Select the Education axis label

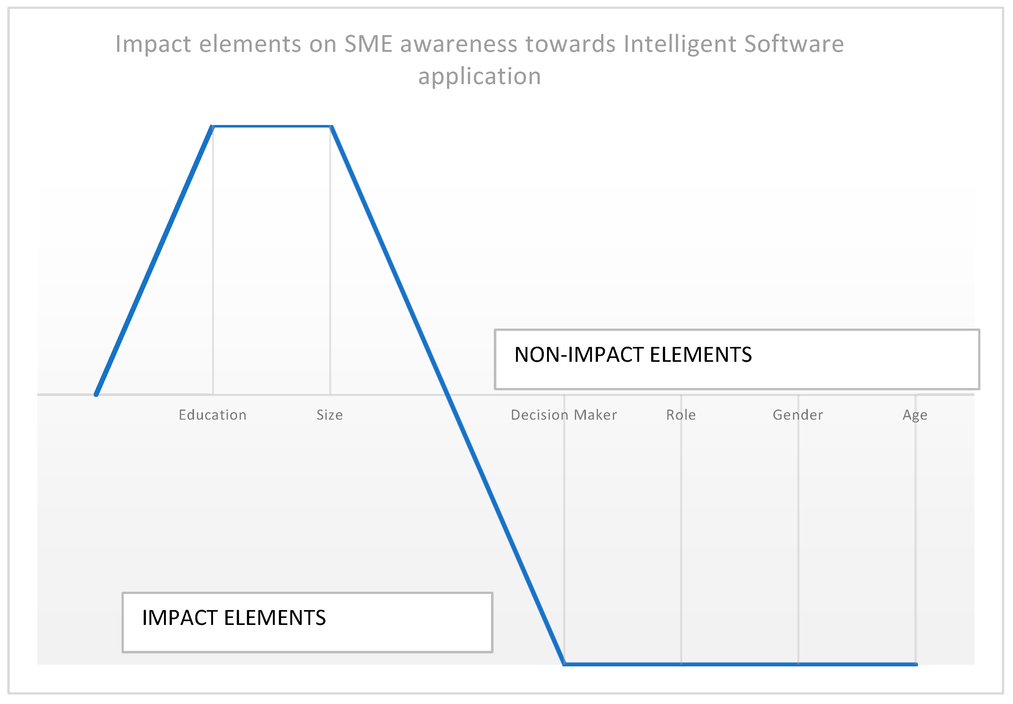pyautogui.click(x=212, y=415)
